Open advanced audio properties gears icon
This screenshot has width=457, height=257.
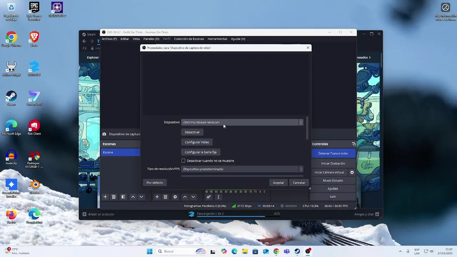coord(209,197)
